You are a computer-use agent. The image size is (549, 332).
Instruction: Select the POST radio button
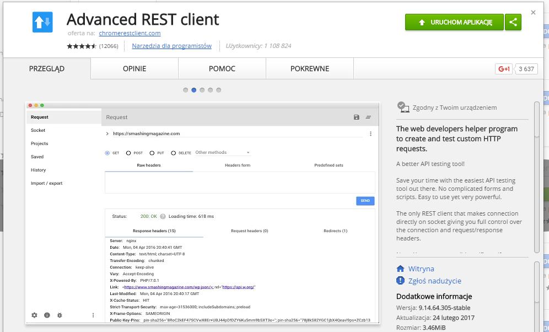tap(128, 153)
